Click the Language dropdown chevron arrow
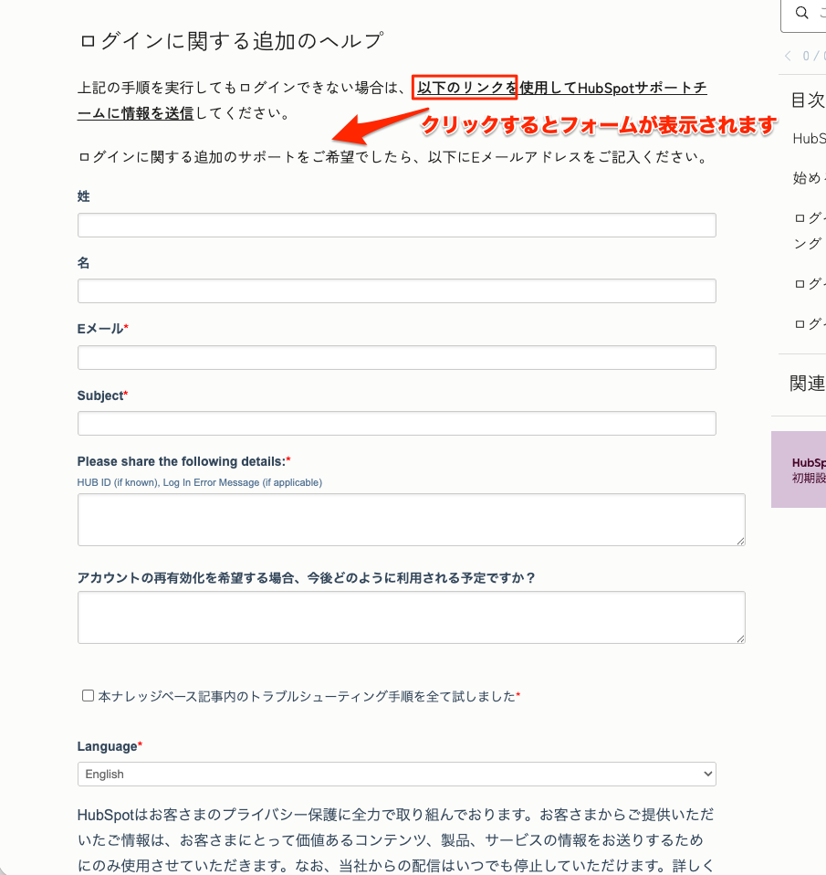This screenshot has width=826, height=875. 708,774
